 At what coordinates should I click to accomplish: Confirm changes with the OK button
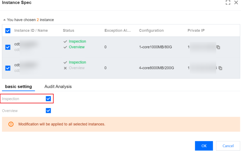click(x=204, y=146)
